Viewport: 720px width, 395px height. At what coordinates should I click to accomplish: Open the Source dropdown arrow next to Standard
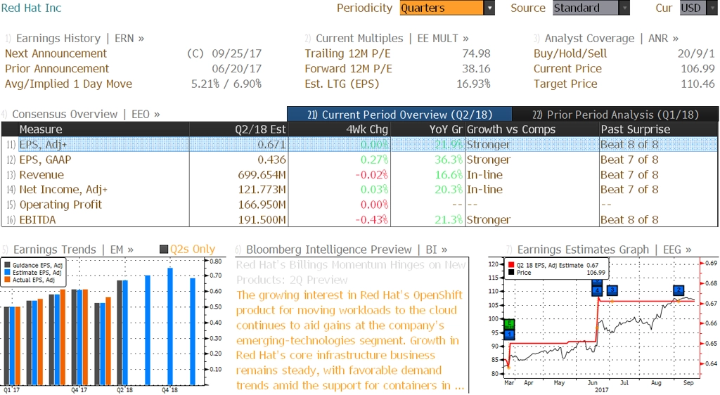pos(624,8)
